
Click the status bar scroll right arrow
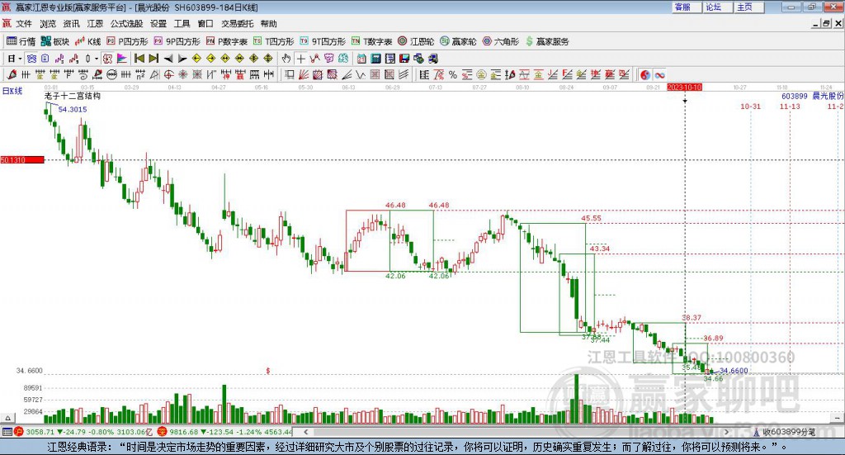pyautogui.click(x=726, y=432)
